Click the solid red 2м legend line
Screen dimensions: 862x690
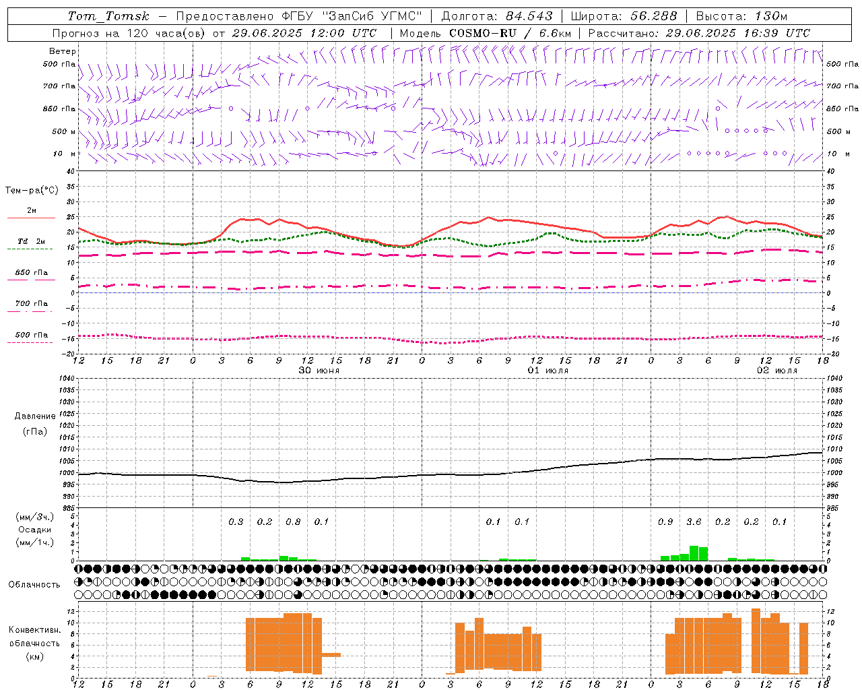(31, 218)
